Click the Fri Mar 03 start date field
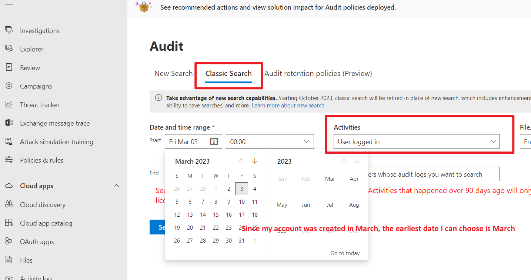 193,141
